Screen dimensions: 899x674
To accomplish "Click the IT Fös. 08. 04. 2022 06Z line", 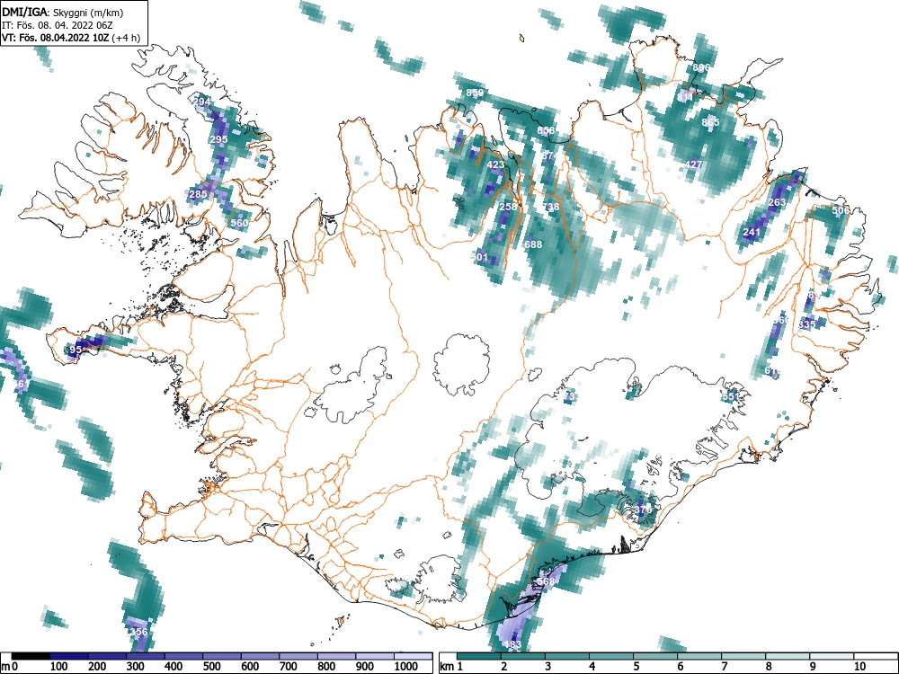I will click(x=57, y=25).
